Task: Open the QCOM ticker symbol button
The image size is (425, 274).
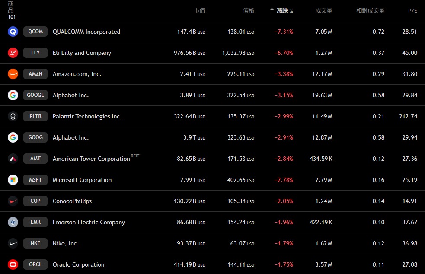Action: click(x=35, y=32)
